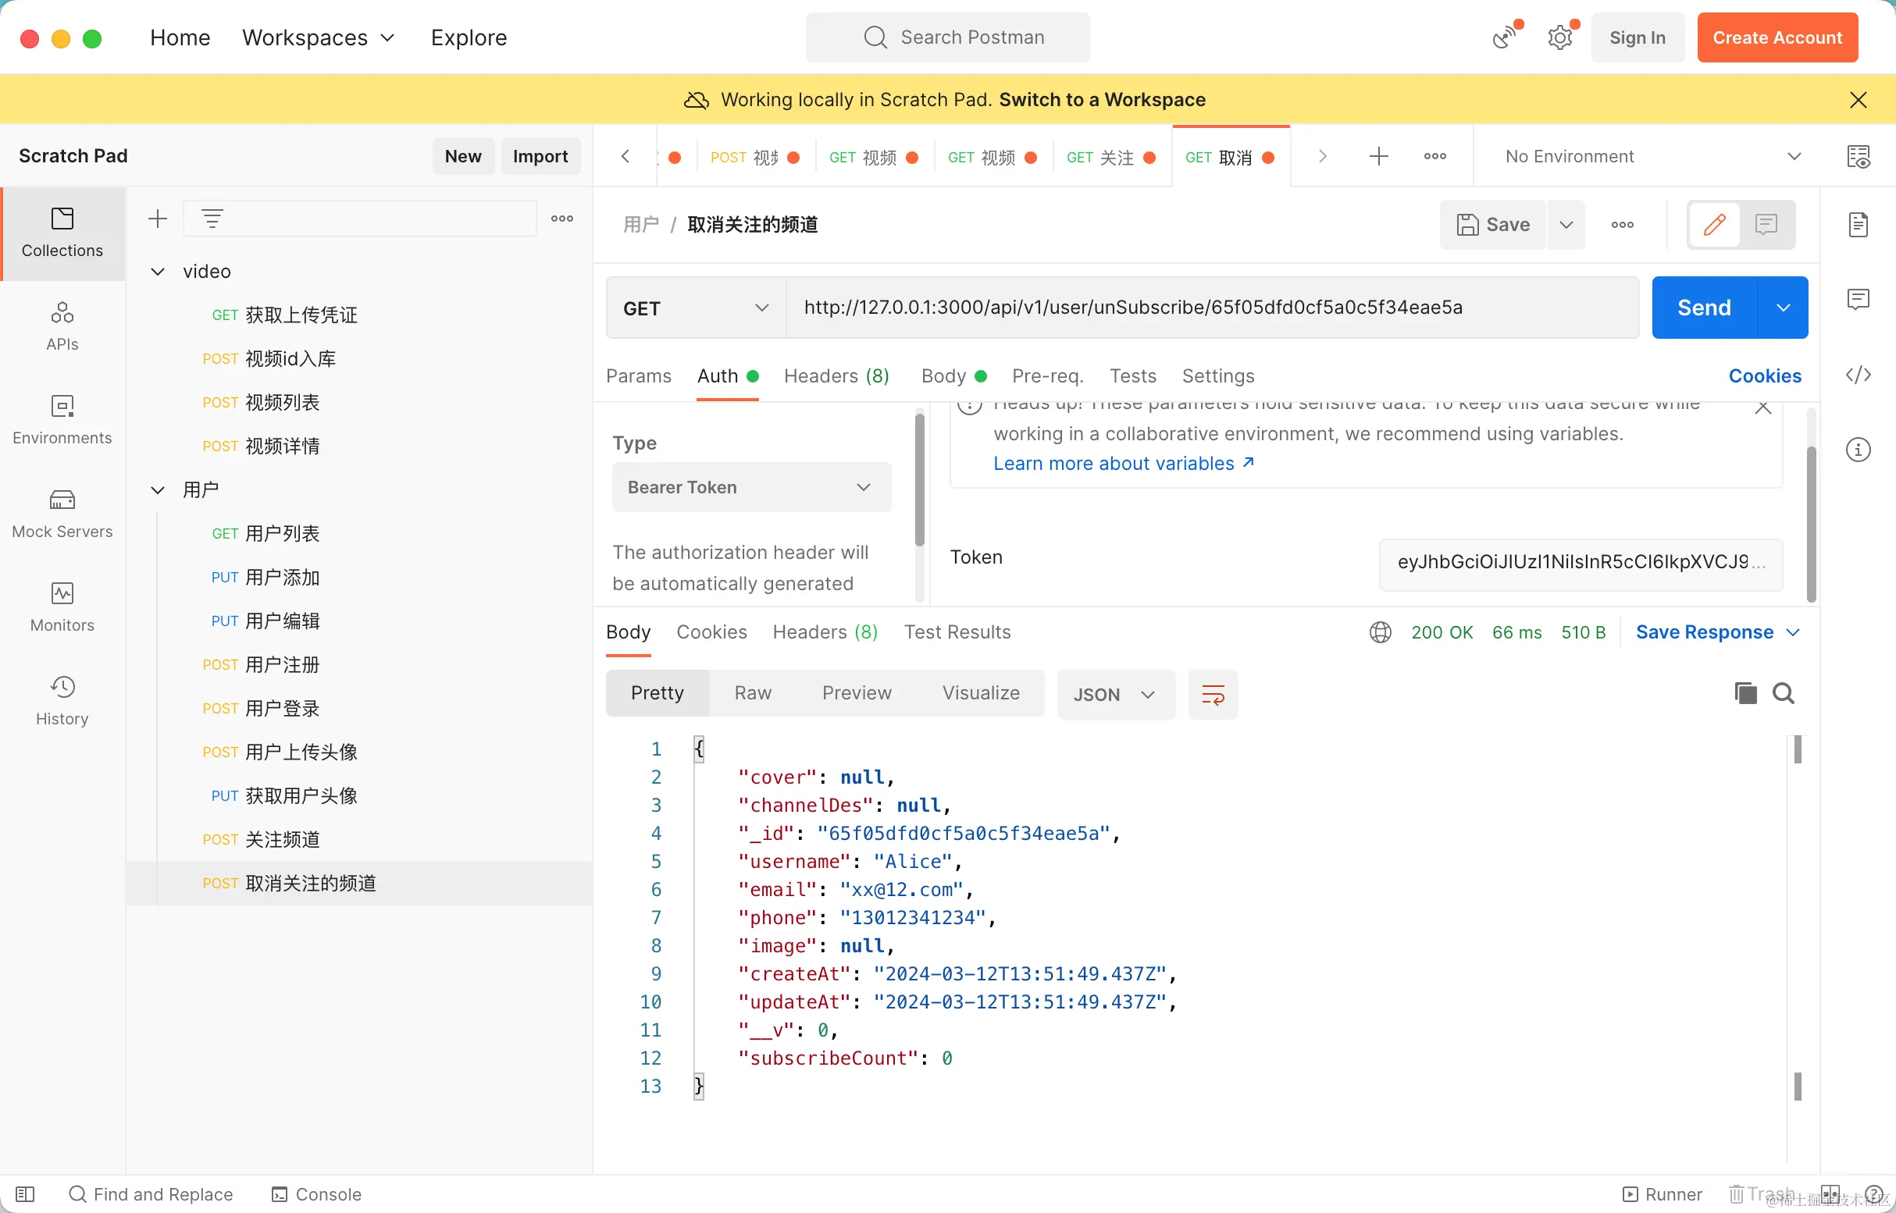Collapse the video collection folder
This screenshot has height=1213, width=1896.
[x=158, y=272]
